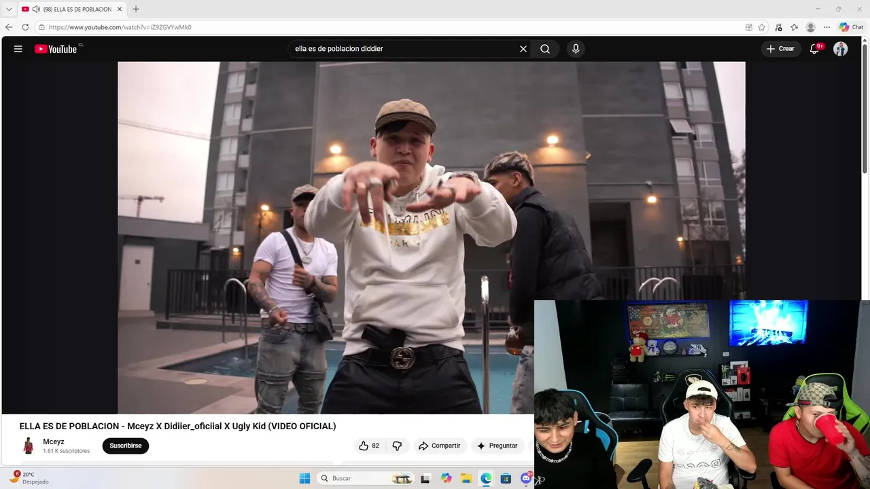Go to the YouTube home logo
This screenshot has height=489, width=870.
[x=56, y=49]
